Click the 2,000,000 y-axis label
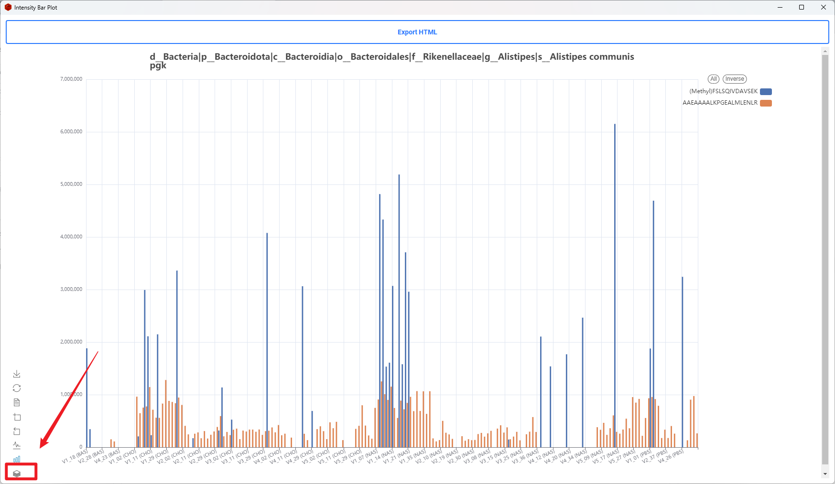The width and height of the screenshot is (835, 484). [x=71, y=342]
